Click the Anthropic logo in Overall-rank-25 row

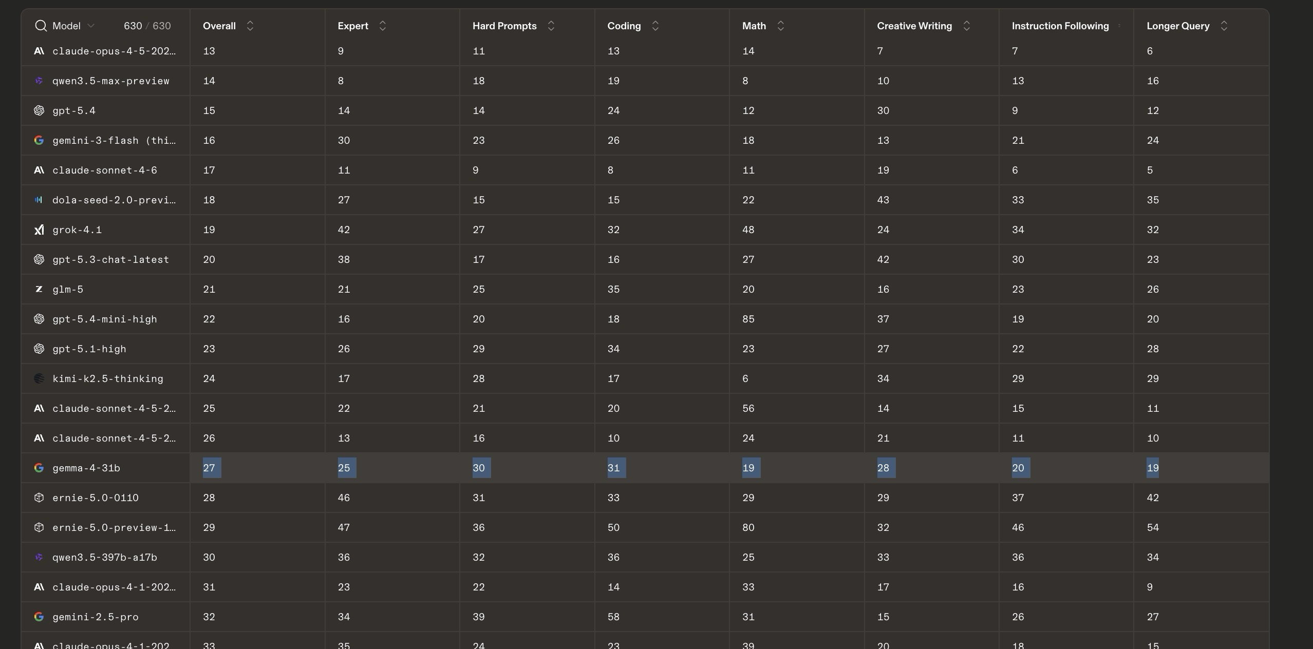point(39,408)
